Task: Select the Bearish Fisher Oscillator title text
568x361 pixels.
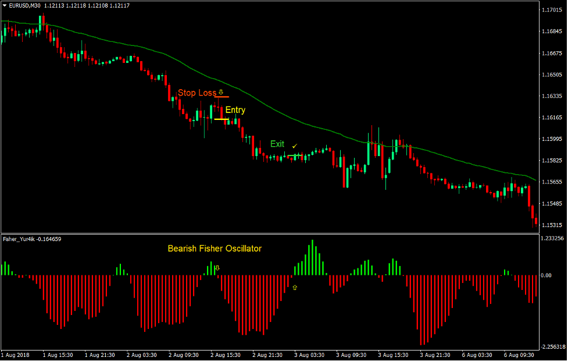Action: pos(214,248)
